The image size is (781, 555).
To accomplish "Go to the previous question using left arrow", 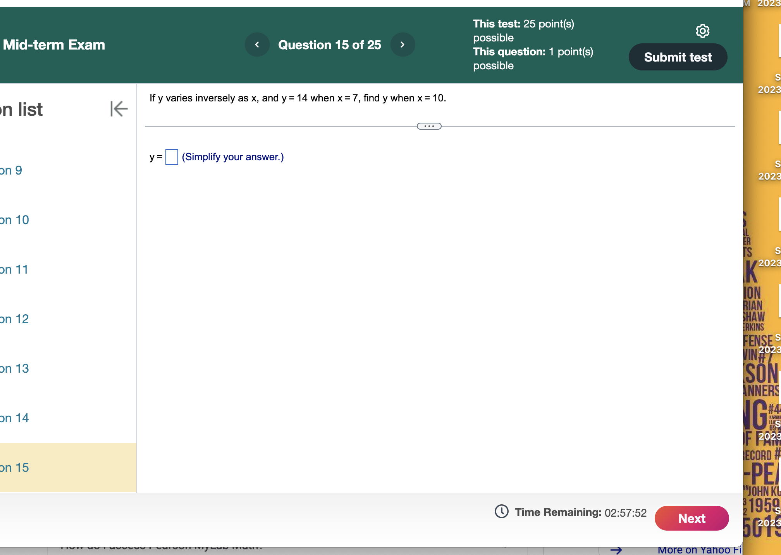I will click(257, 45).
